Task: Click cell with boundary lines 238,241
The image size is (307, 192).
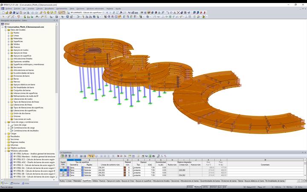Action: pyautogui.click(x=110, y=168)
